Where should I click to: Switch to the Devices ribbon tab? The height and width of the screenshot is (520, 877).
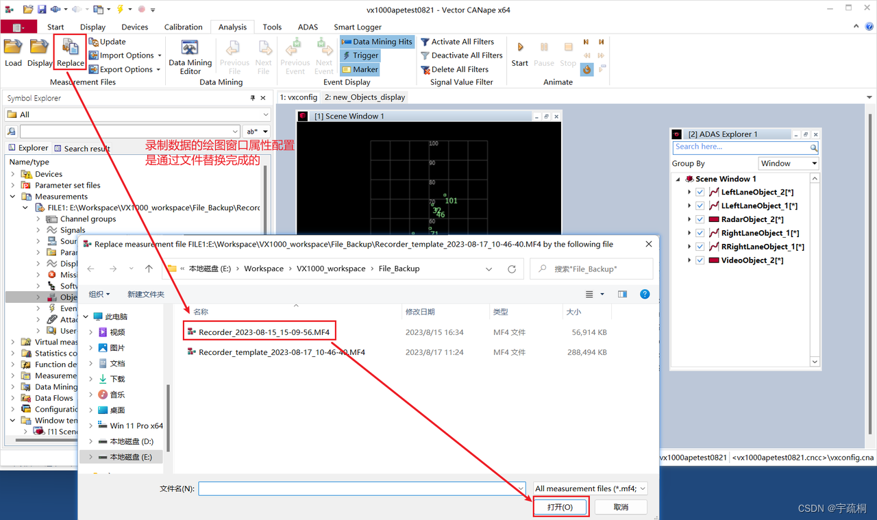134,27
